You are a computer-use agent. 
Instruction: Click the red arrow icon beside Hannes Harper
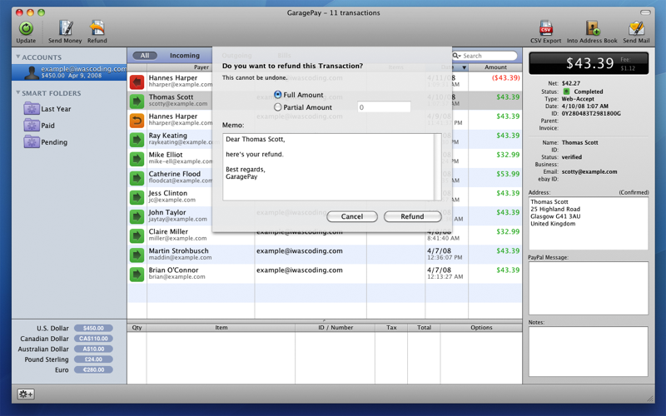137,82
